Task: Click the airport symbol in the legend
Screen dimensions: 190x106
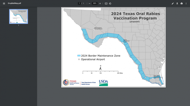Action: click(x=79, y=59)
